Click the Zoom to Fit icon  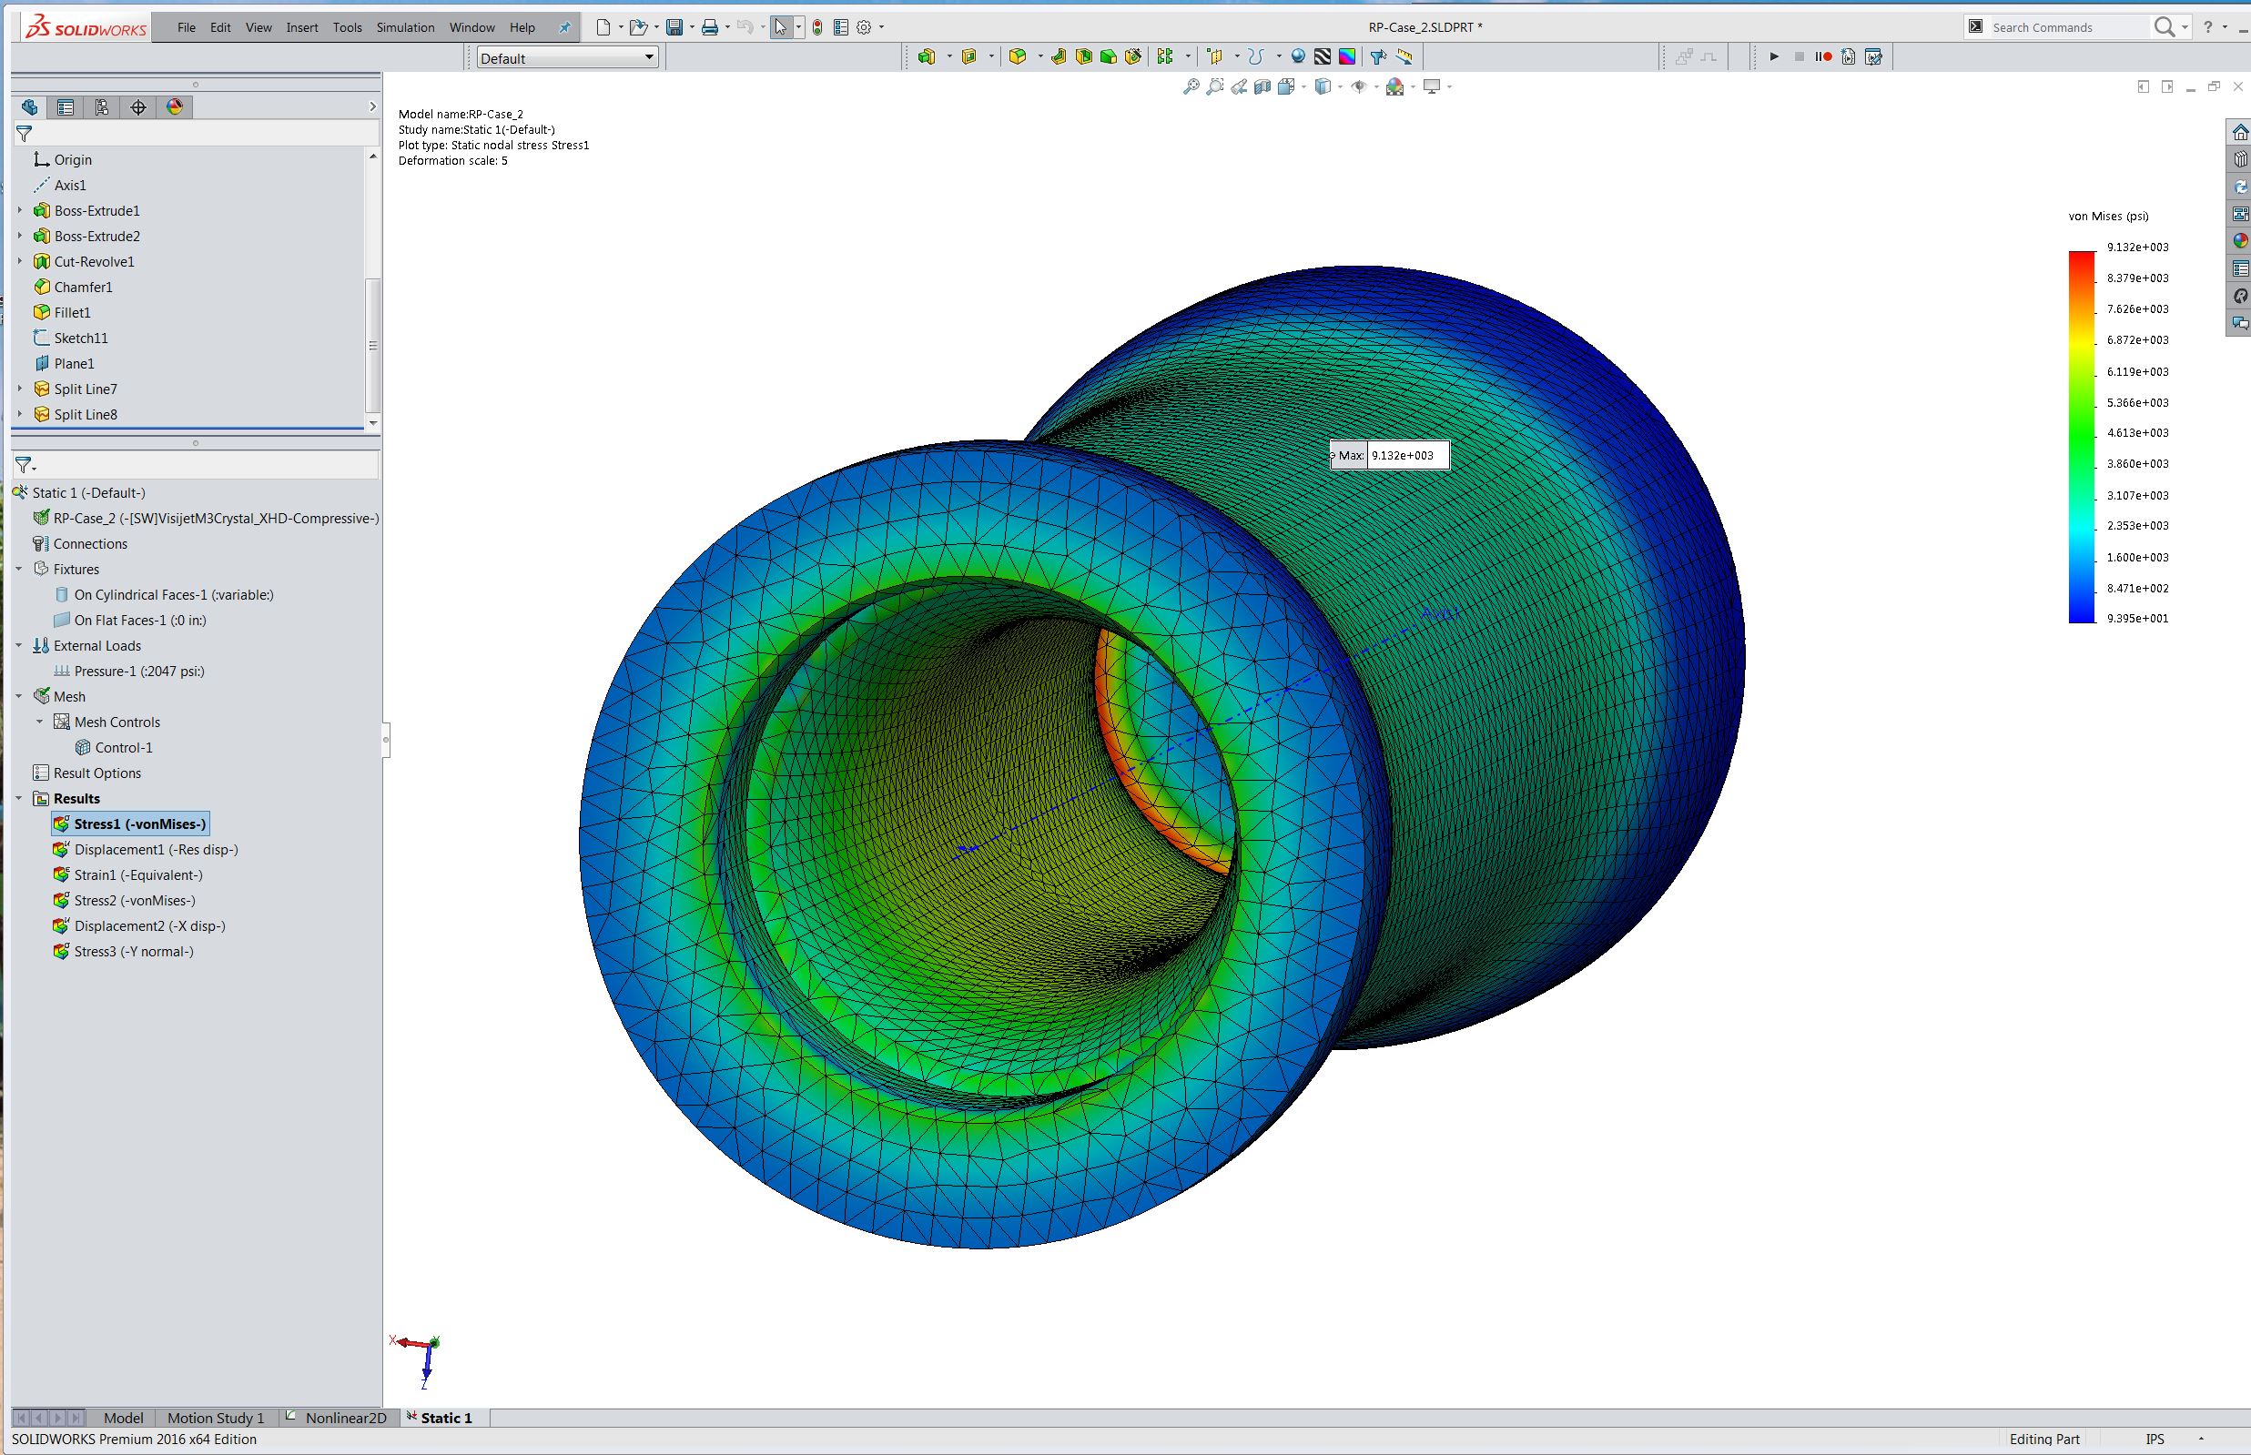tap(1191, 87)
